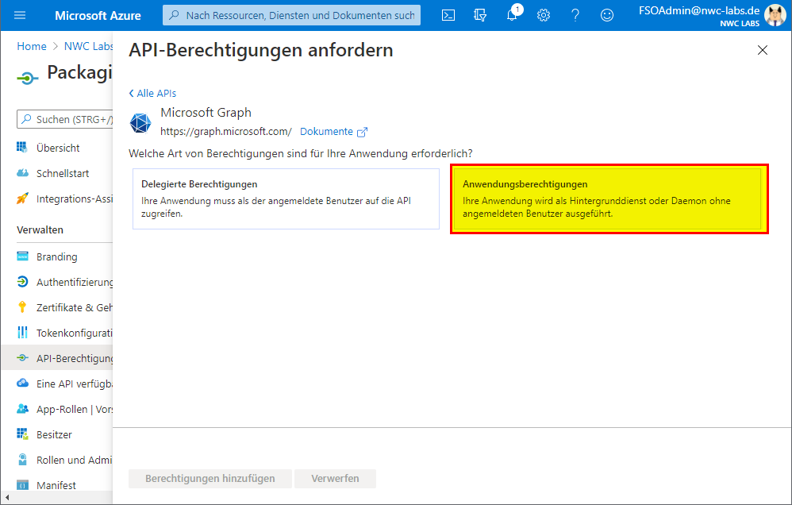Click the Verwerfen button
The image size is (792, 505).
tap(335, 478)
